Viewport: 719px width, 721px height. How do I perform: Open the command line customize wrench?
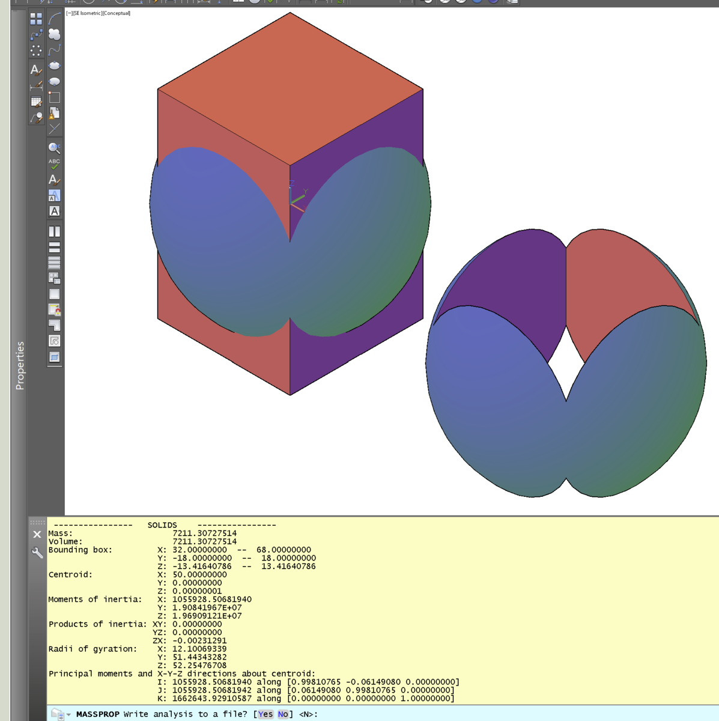coord(37,553)
